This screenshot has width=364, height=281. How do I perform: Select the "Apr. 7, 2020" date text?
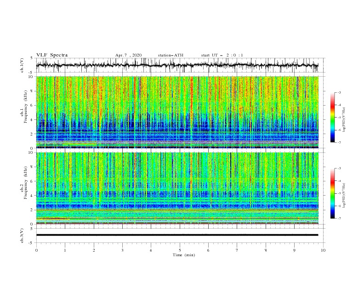click(x=128, y=55)
